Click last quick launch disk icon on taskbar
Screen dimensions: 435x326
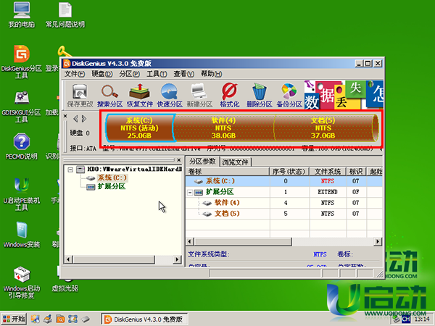click(x=86, y=319)
